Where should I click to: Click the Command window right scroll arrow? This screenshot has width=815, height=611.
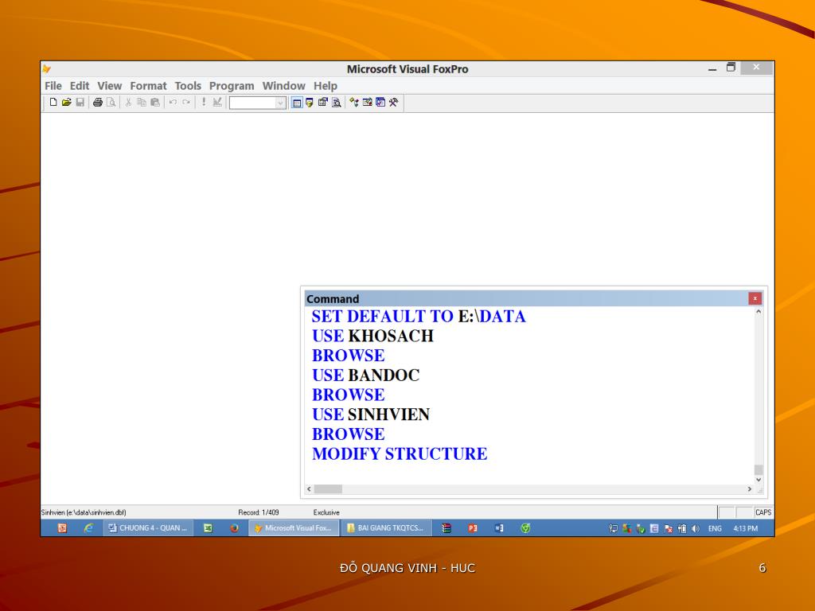click(750, 489)
